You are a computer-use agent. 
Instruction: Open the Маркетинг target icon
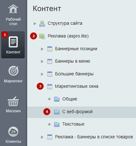(x=14, y=71)
